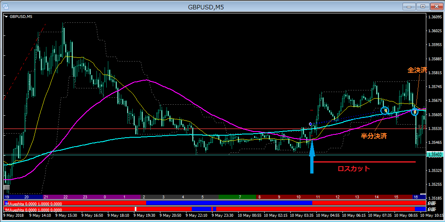Click hour 12 in the dark red session bar
Image resolution: width=445 pixels, height=222 pixels.
point(338,197)
